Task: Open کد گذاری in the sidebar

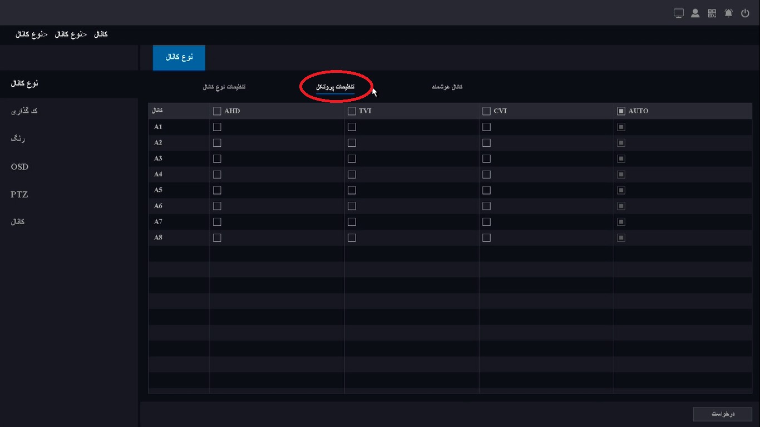Action: pyautogui.click(x=24, y=111)
